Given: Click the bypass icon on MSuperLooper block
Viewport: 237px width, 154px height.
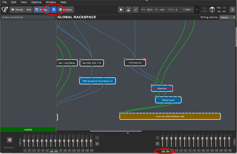Looking at the screenshot, I should tap(156, 97).
